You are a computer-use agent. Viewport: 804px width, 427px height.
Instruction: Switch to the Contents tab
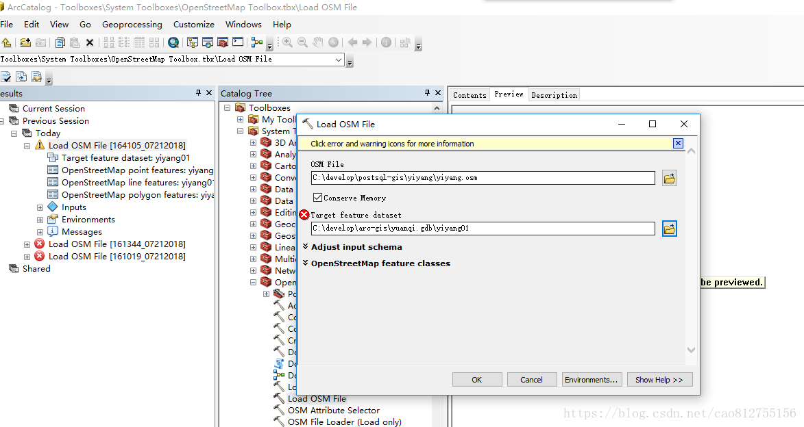point(470,94)
